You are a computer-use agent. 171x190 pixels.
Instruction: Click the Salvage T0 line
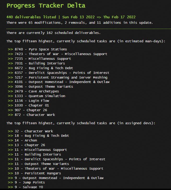[25, 187]
